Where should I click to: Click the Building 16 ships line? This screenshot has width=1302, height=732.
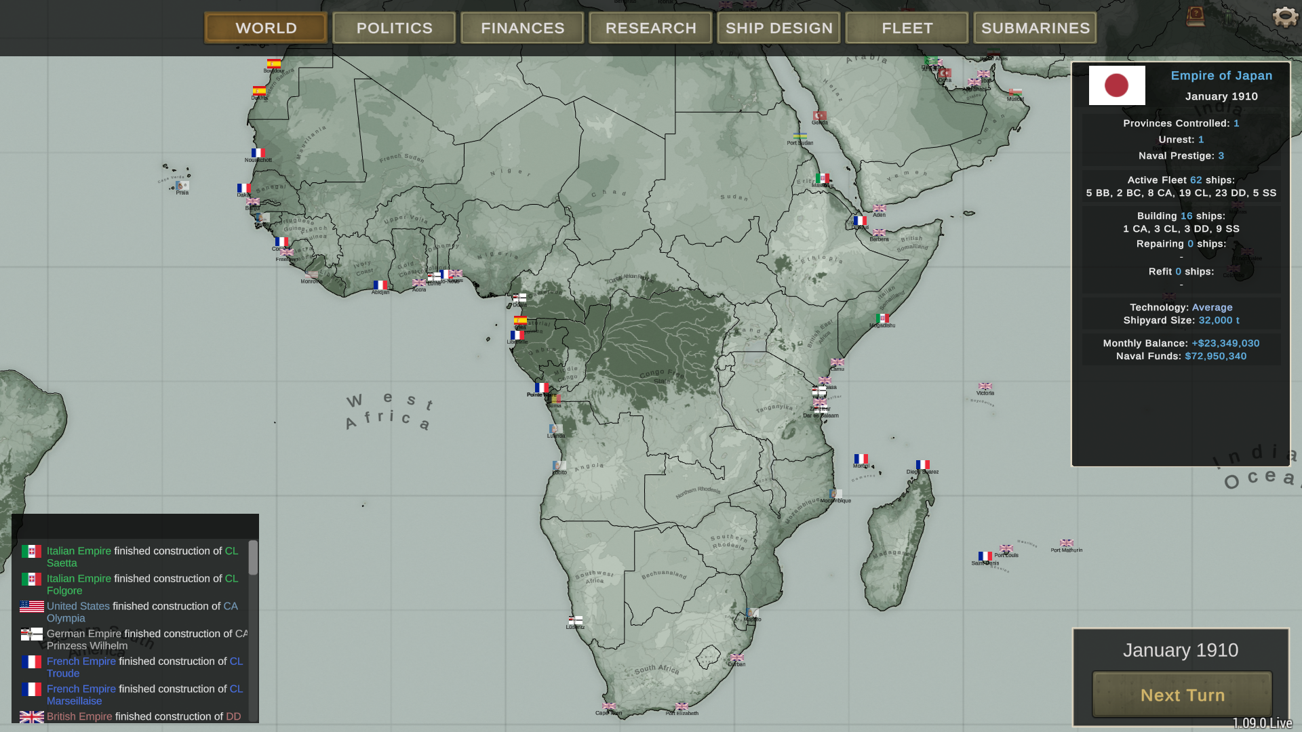[x=1181, y=216]
